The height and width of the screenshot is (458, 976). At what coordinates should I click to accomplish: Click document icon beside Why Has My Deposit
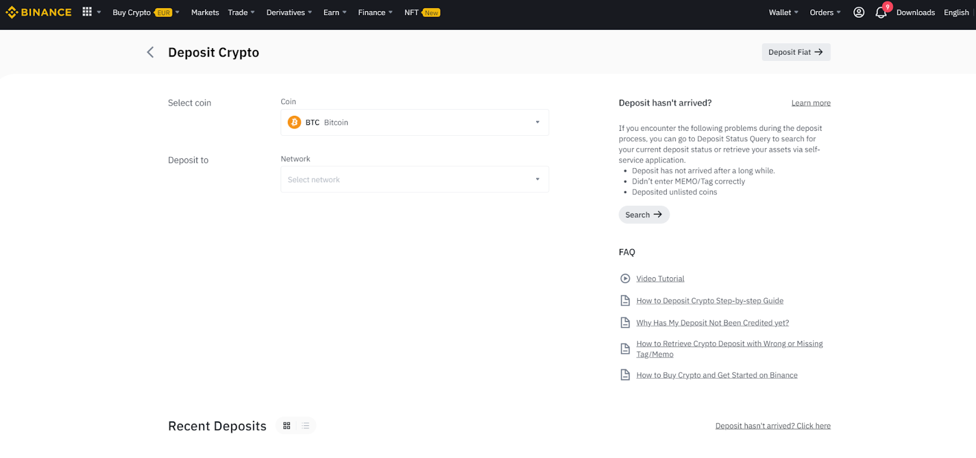click(625, 323)
